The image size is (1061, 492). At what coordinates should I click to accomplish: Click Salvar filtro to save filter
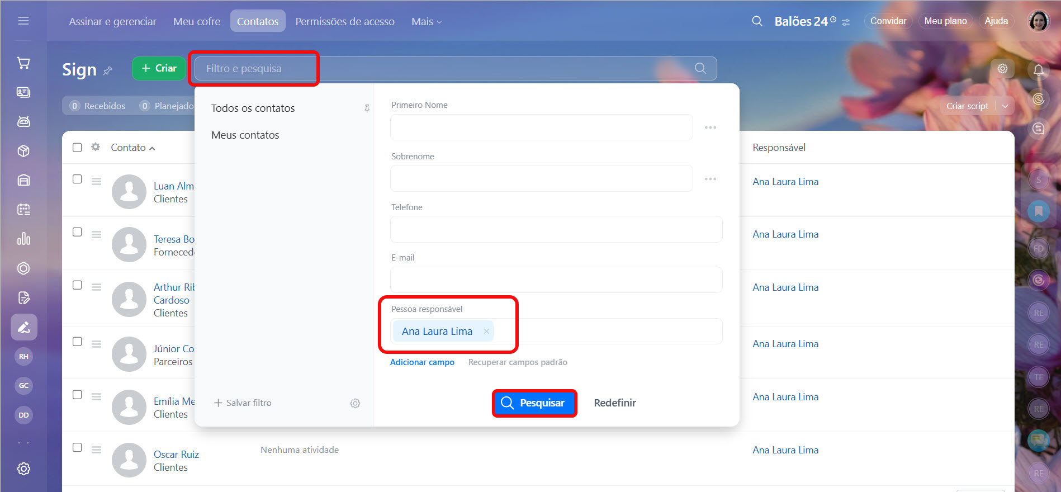(243, 403)
